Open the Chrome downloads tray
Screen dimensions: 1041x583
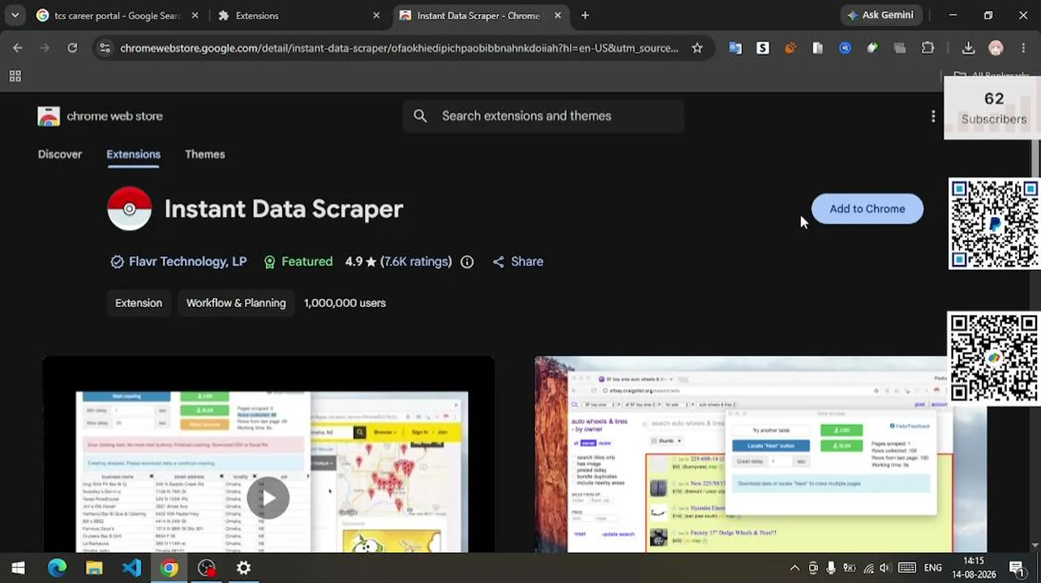click(968, 48)
